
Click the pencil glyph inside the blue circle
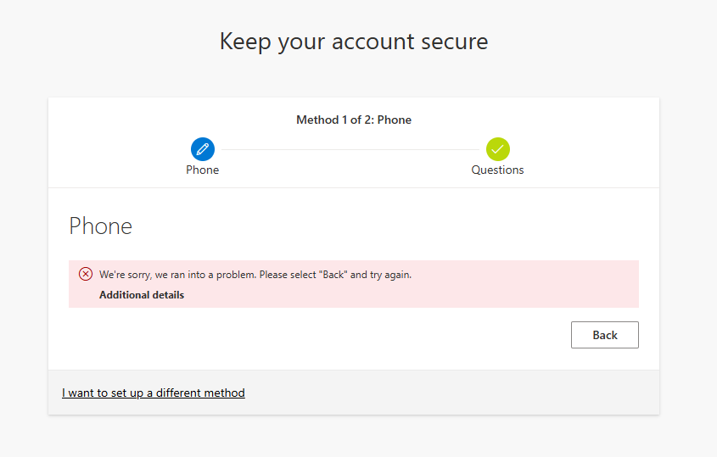click(x=203, y=149)
